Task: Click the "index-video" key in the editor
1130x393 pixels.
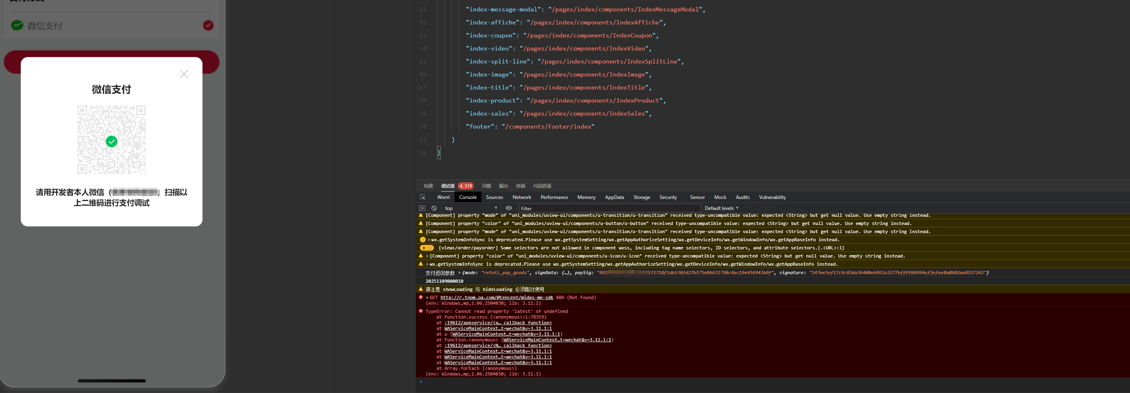Action: tap(489, 49)
